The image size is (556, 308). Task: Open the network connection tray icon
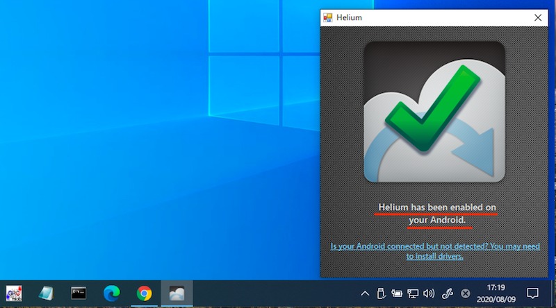pos(413,293)
